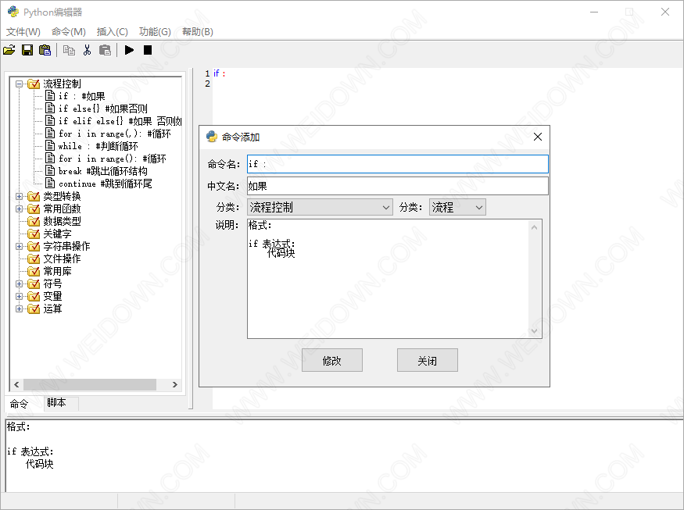Click the clipboard icon next to Save
This screenshot has height=510, width=684.
(x=45, y=50)
